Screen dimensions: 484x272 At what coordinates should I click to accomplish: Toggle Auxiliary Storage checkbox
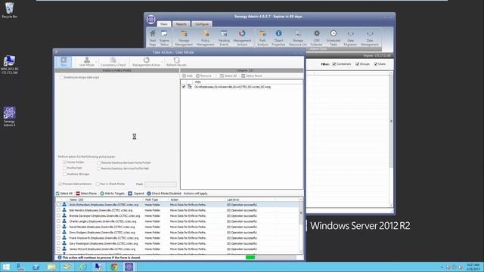(65, 175)
